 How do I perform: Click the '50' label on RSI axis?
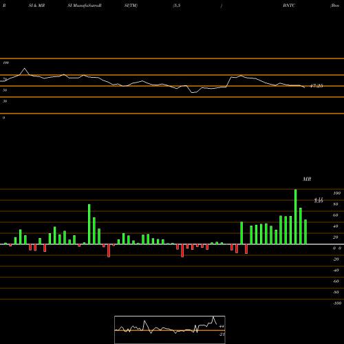tap(5, 90)
